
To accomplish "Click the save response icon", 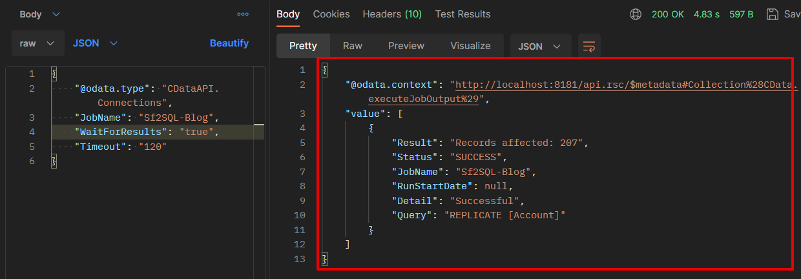I will tap(772, 14).
